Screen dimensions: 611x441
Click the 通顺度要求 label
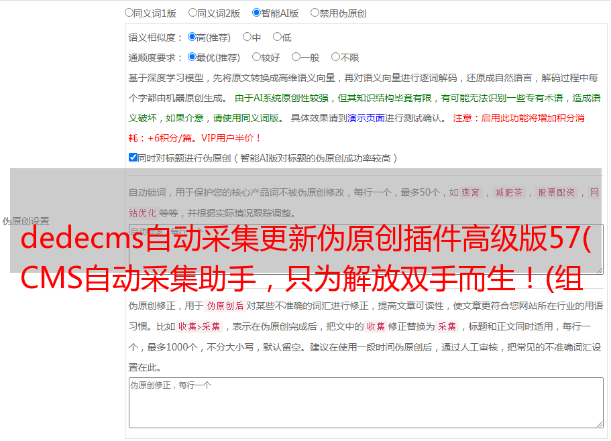(156, 58)
